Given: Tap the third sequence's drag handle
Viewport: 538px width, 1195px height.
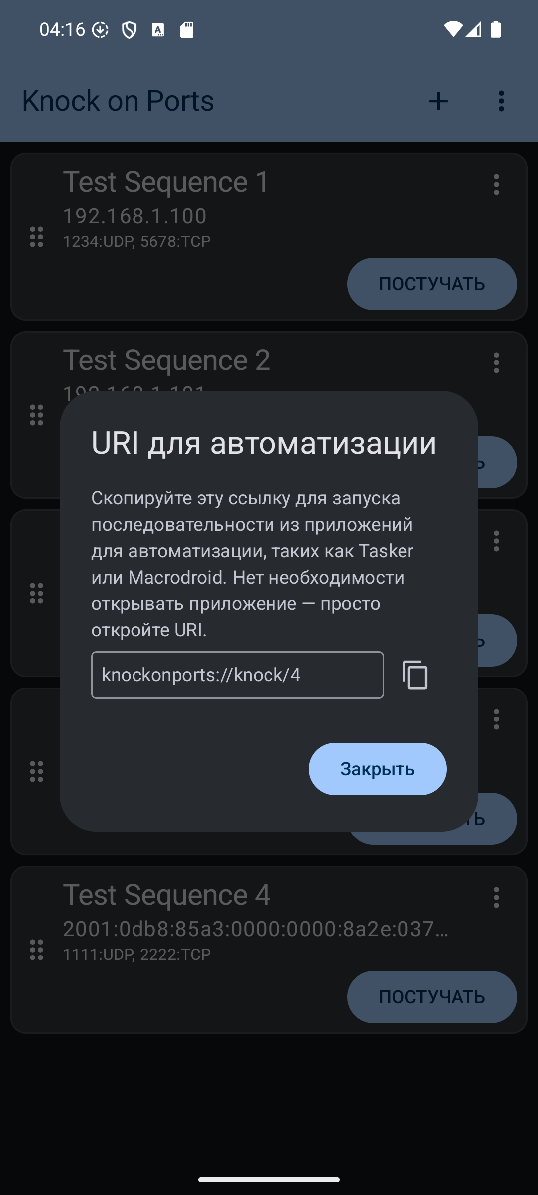Looking at the screenshot, I should click(x=37, y=594).
